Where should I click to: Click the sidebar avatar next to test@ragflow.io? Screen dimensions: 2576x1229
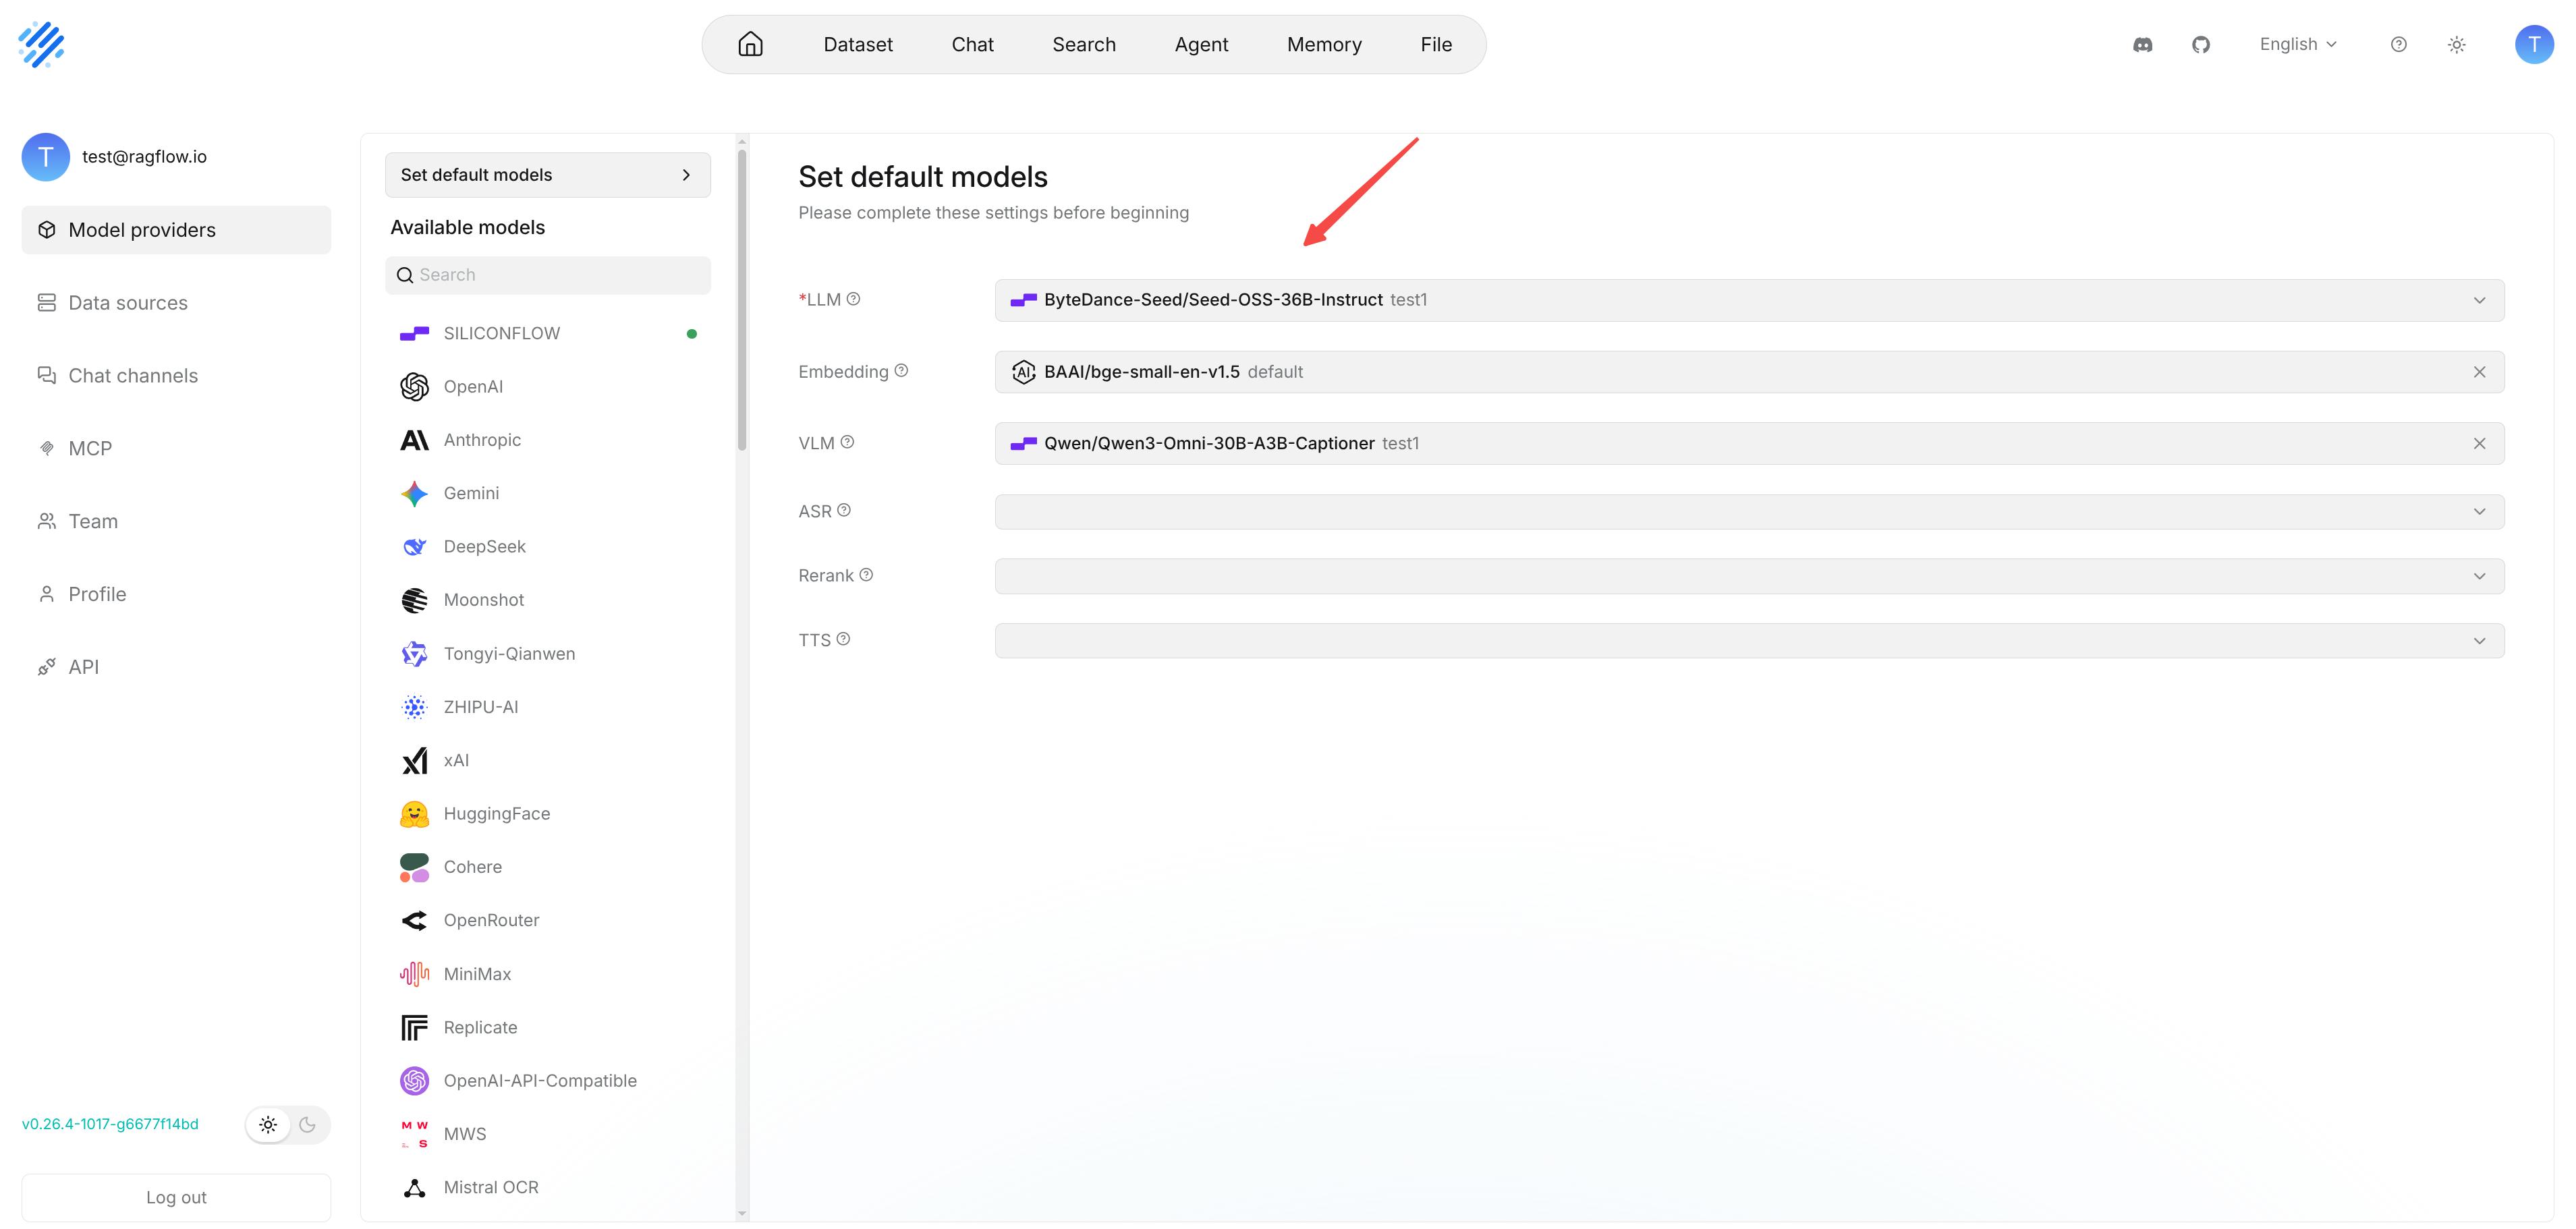[46, 157]
